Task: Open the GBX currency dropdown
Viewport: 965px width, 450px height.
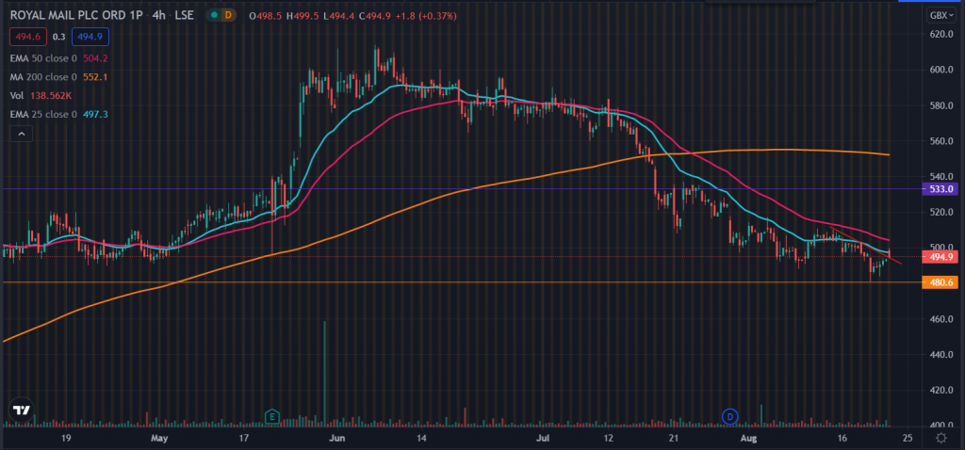Action: pyautogui.click(x=940, y=16)
